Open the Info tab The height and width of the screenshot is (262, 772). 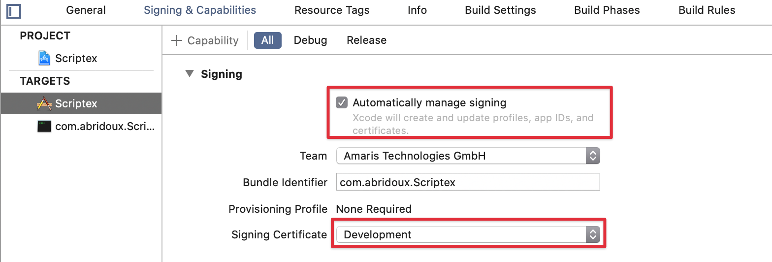(x=417, y=10)
